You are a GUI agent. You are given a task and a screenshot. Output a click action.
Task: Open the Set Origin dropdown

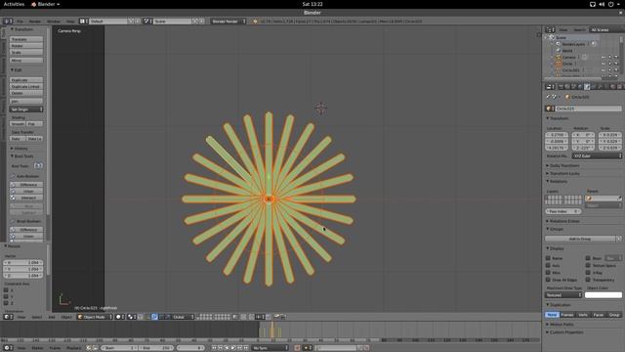26,109
